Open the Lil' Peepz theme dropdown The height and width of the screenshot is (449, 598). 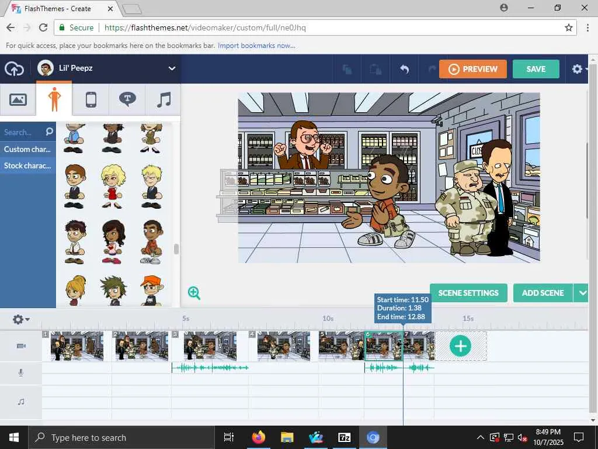click(172, 68)
